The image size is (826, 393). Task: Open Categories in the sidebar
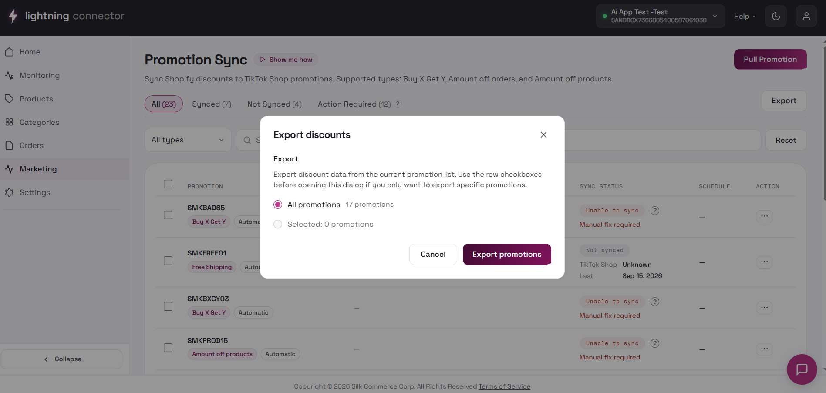pos(64,122)
